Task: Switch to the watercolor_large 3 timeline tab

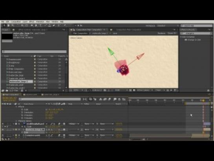Action: (51, 94)
